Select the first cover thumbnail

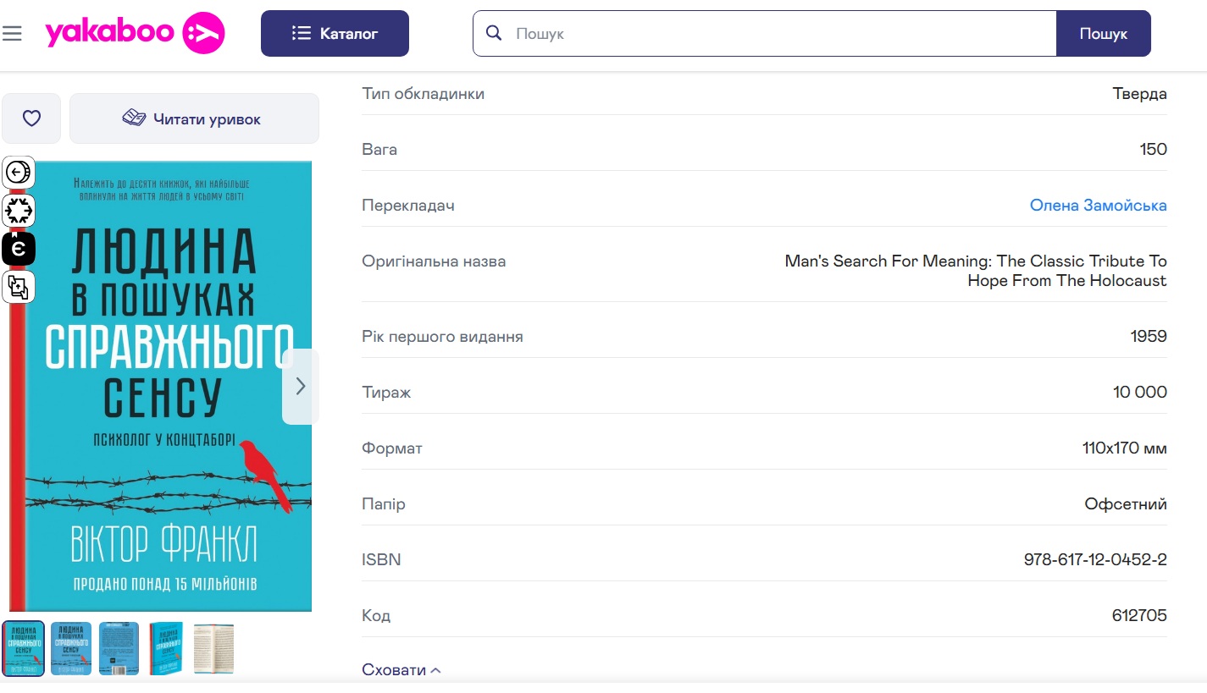click(x=24, y=648)
